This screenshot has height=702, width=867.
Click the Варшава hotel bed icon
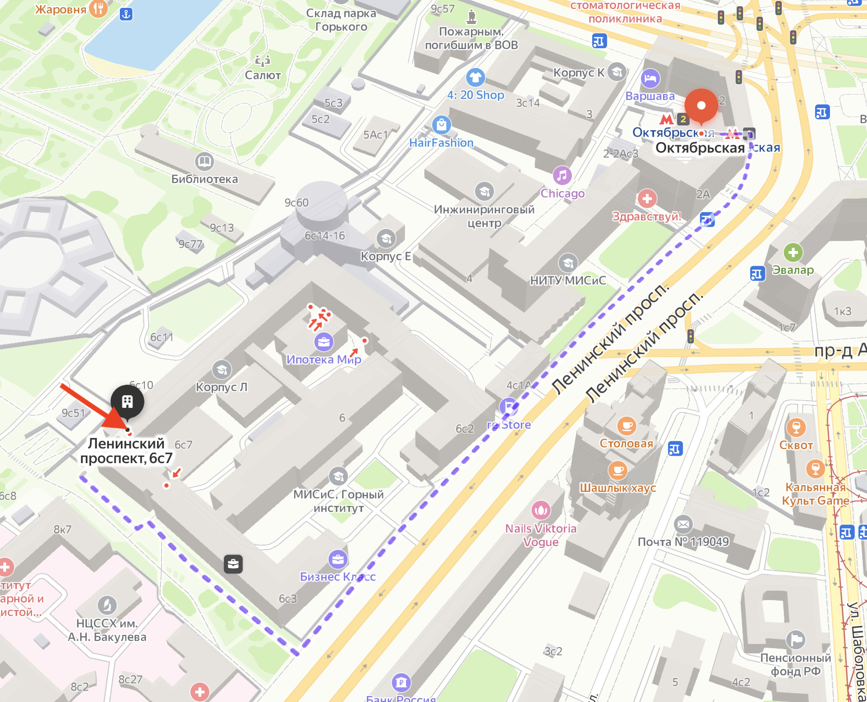pyautogui.click(x=650, y=78)
